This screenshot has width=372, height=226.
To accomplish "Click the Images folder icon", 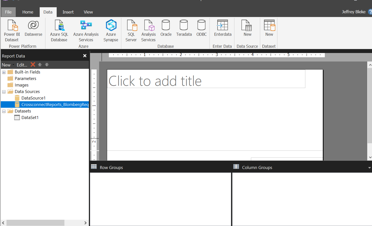I will pyautogui.click(x=10, y=85).
